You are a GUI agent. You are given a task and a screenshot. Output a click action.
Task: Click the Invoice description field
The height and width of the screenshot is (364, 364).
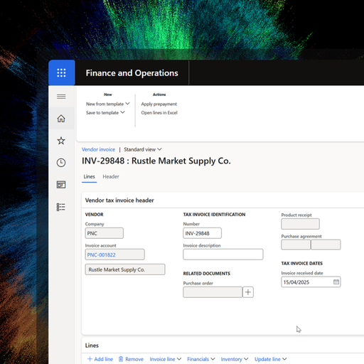(223, 255)
